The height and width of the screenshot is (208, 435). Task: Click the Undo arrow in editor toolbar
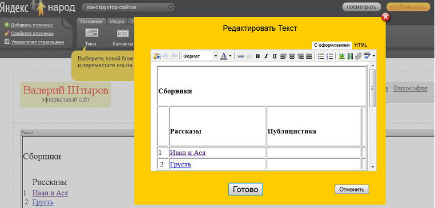click(x=166, y=56)
